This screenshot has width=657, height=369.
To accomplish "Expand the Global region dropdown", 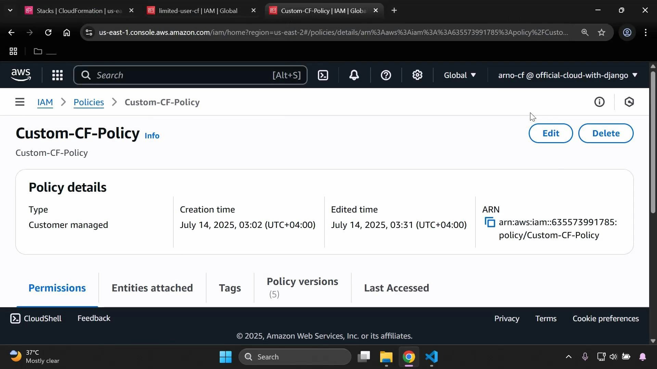I will (460, 75).
